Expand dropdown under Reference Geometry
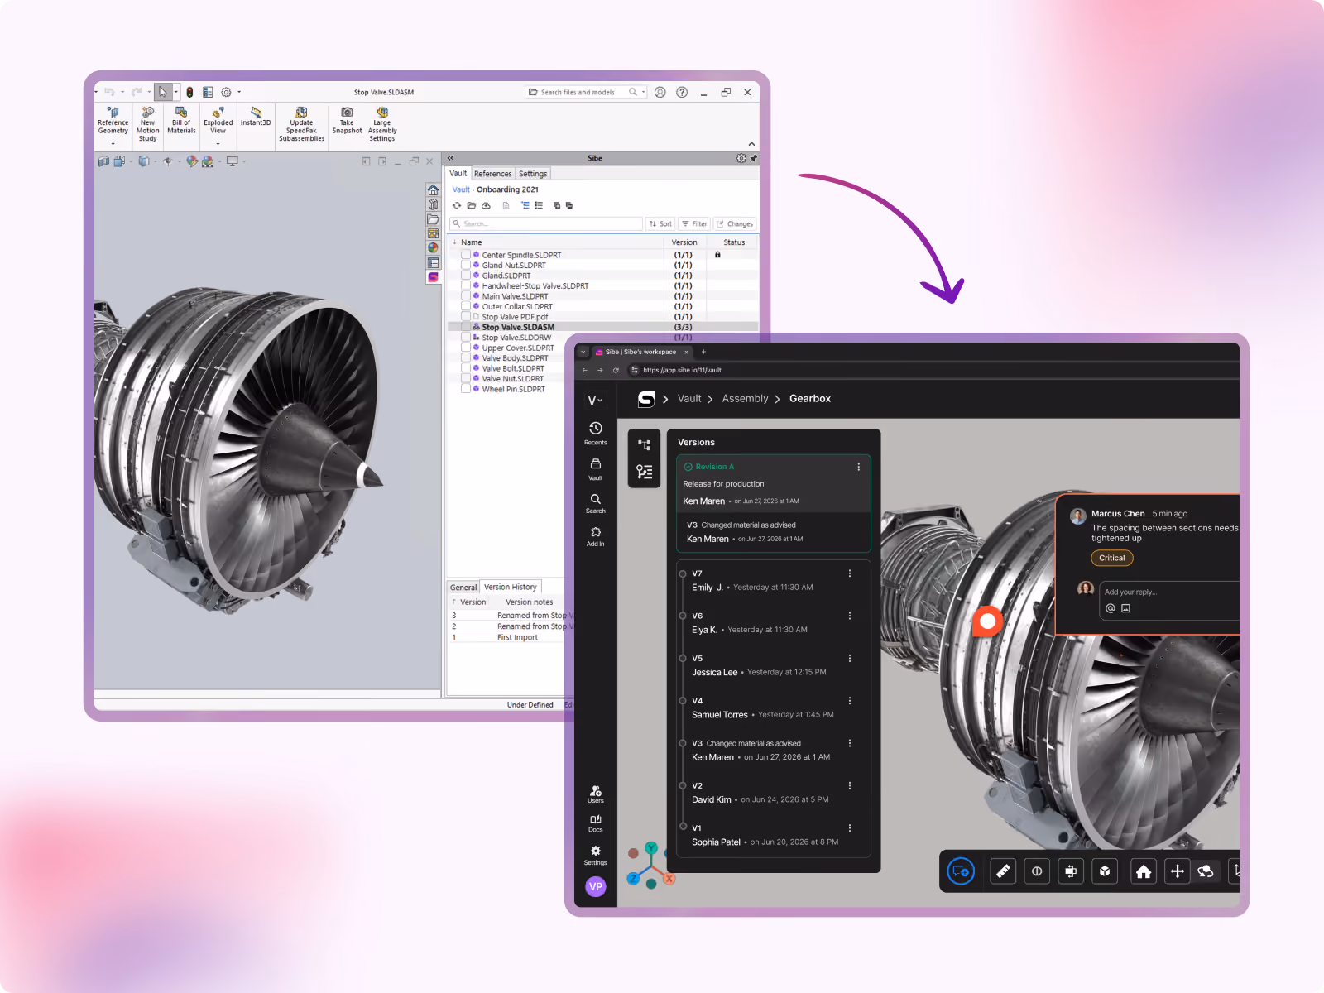 point(113,144)
